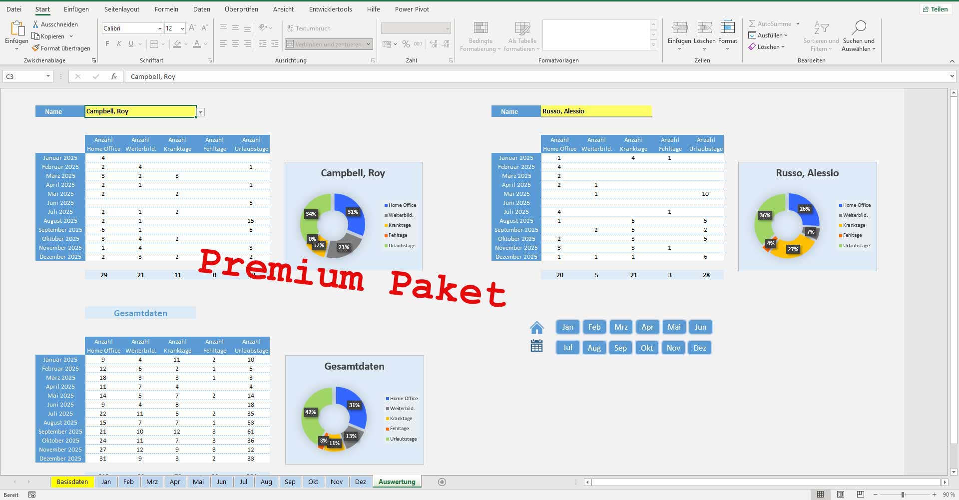Toggle italic formatting K button
959x500 pixels.
(x=119, y=44)
